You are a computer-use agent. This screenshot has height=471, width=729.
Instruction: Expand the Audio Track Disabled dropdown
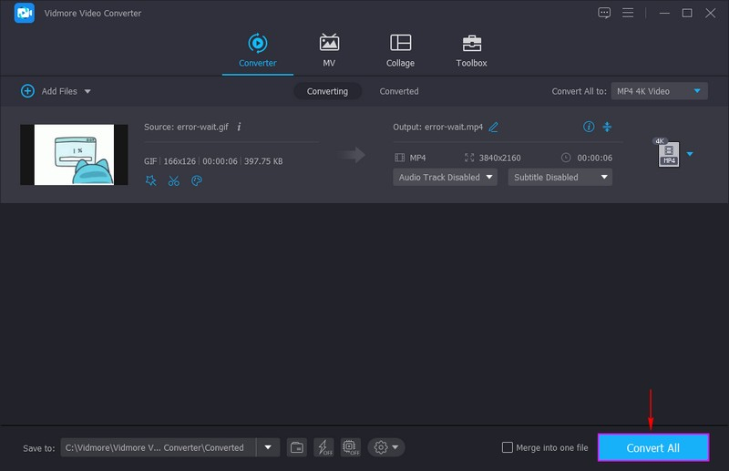[x=446, y=178]
